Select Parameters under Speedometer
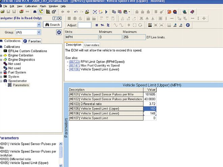The width and height of the screenshot is (223, 167). point(21,85)
